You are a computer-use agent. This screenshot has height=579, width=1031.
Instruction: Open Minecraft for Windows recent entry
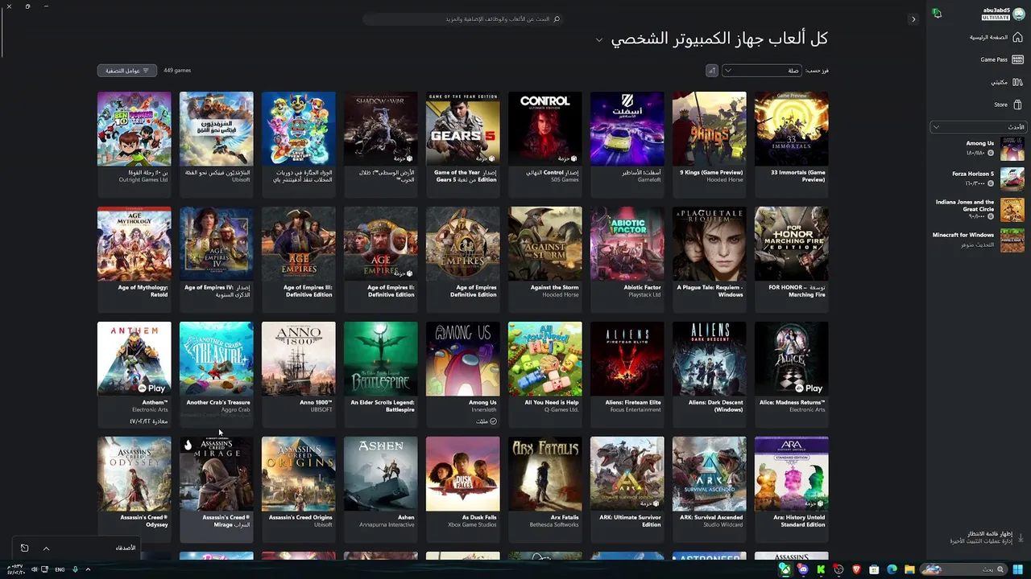(978, 240)
